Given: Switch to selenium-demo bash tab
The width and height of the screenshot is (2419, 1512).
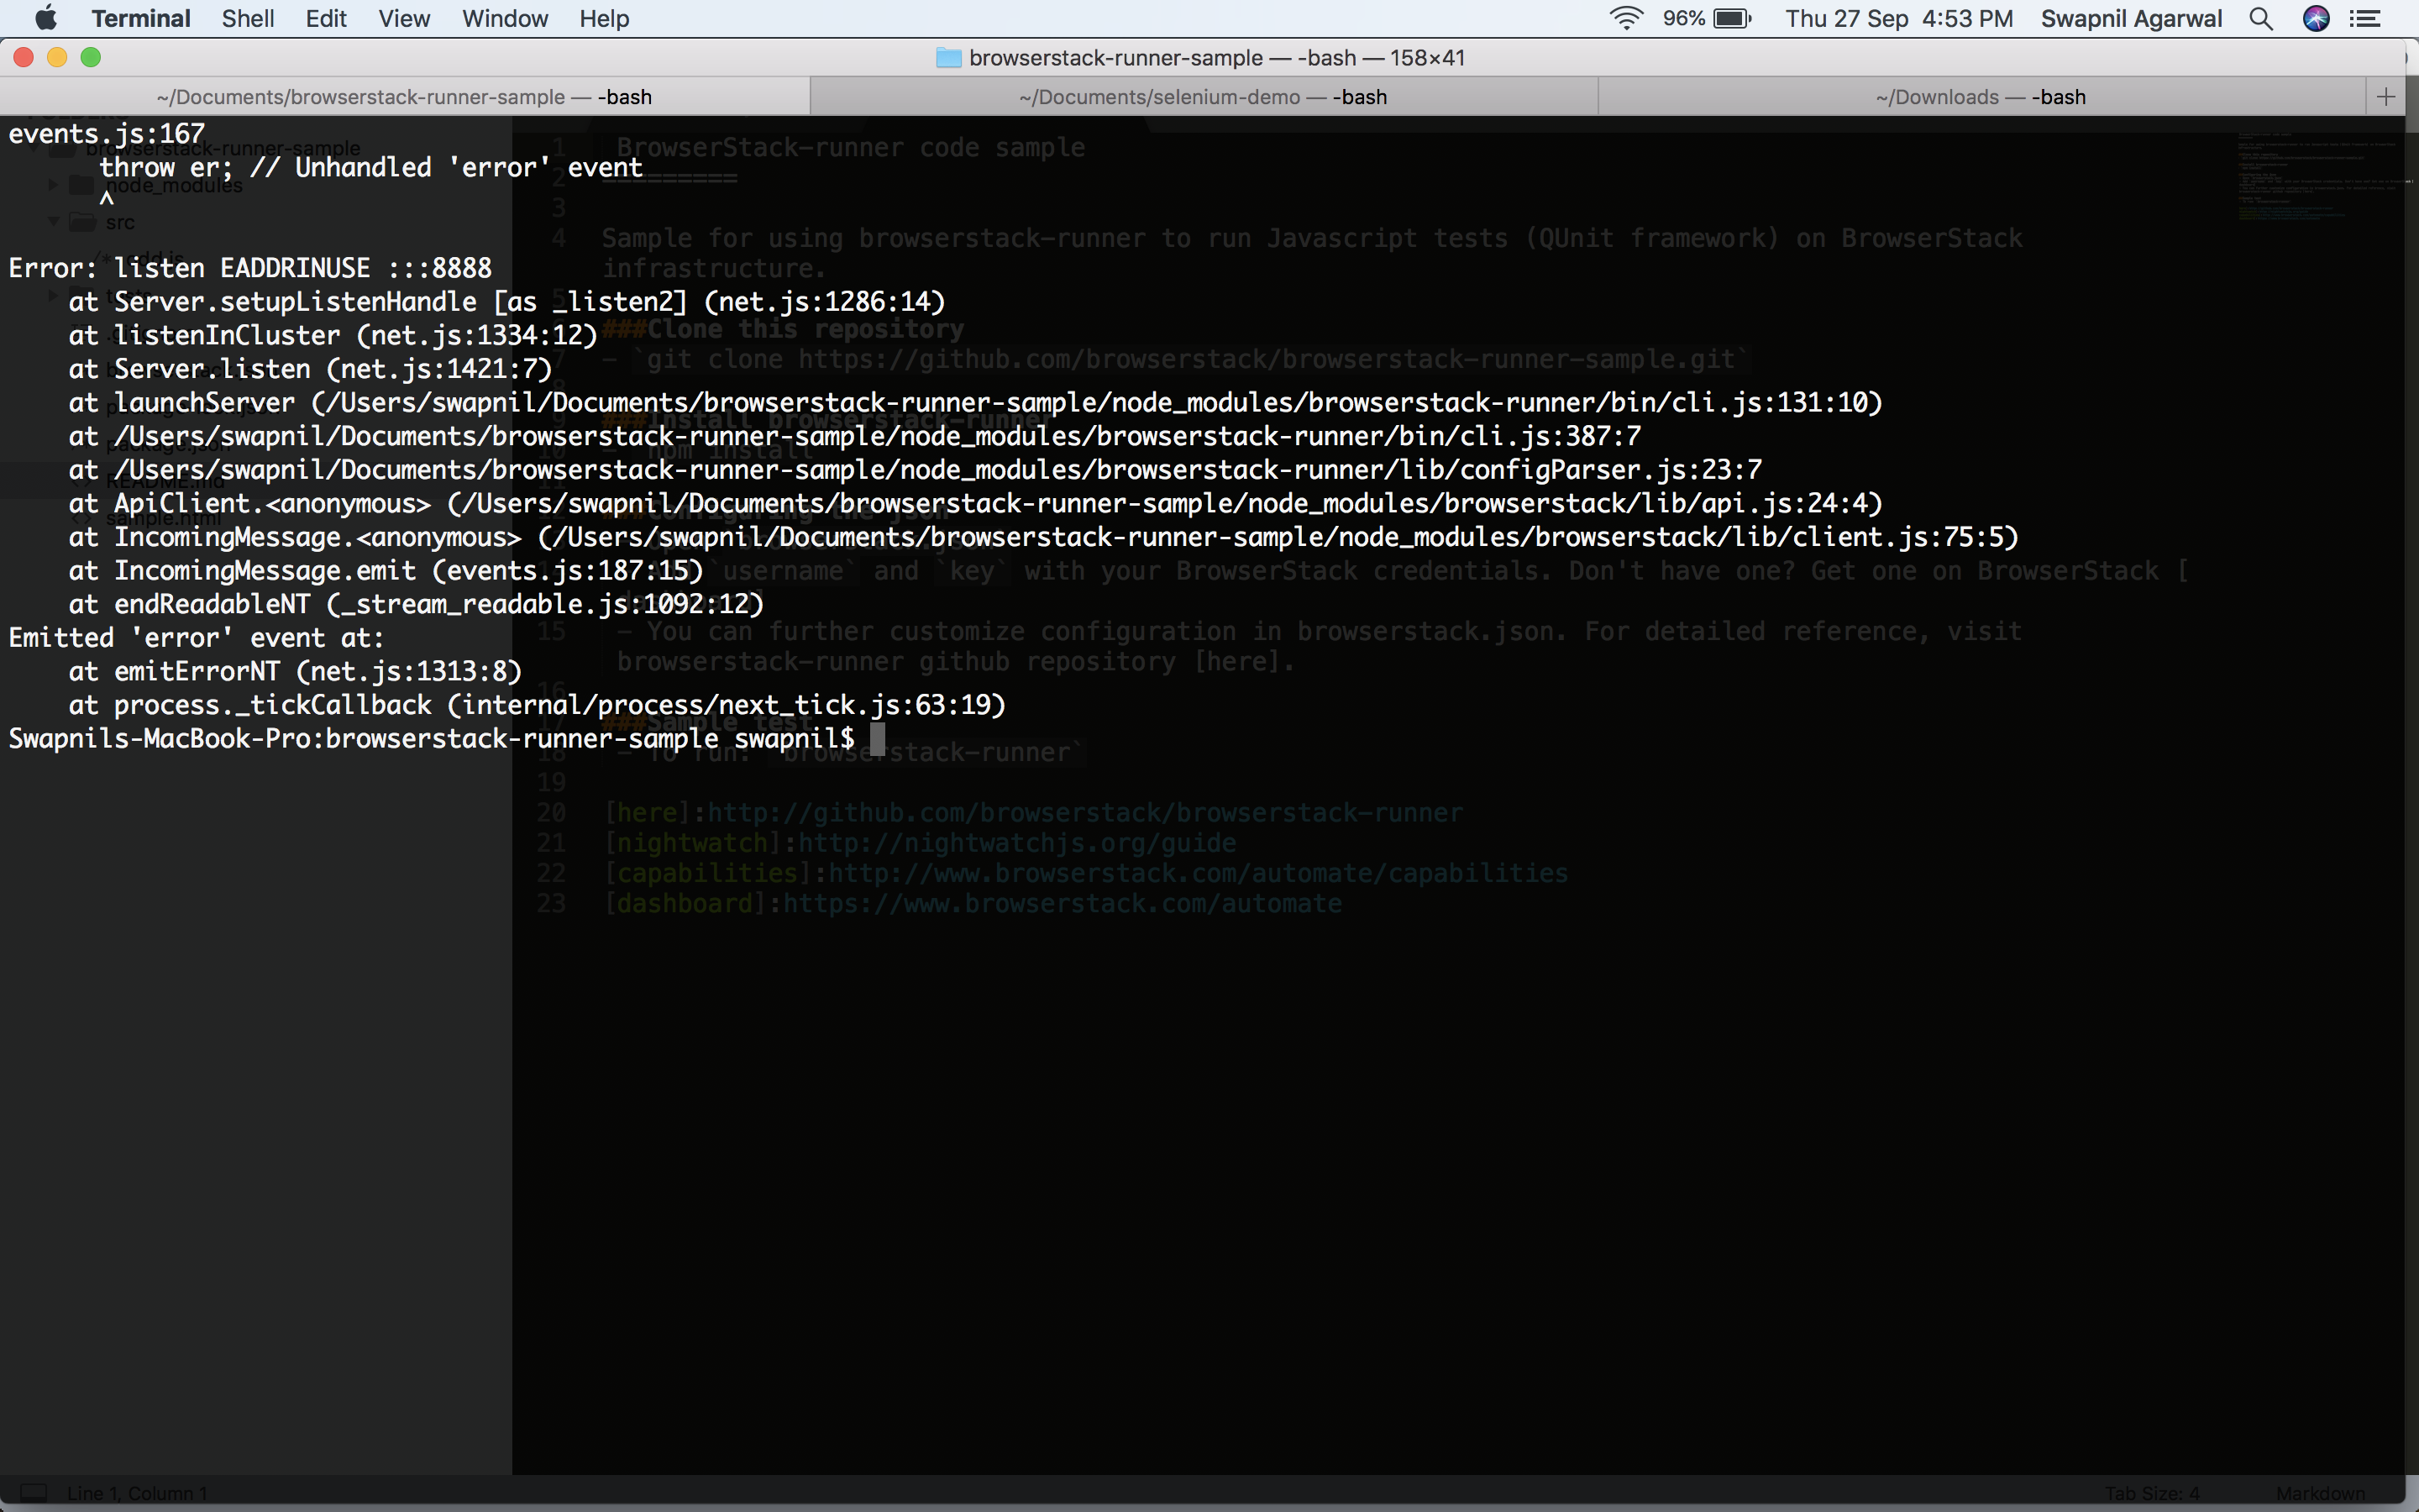Looking at the screenshot, I should pyautogui.click(x=1203, y=97).
